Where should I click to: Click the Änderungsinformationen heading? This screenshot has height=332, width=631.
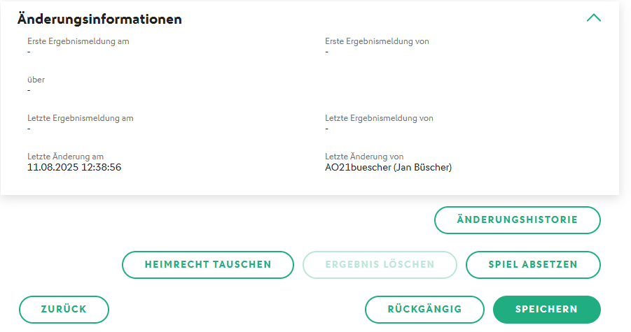click(x=99, y=20)
